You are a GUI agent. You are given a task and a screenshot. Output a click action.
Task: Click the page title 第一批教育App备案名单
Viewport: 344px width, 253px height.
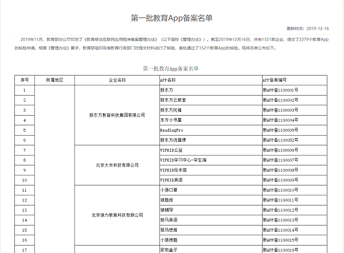171,17
